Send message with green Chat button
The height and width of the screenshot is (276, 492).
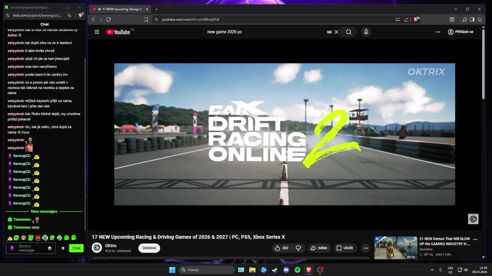(x=76, y=248)
